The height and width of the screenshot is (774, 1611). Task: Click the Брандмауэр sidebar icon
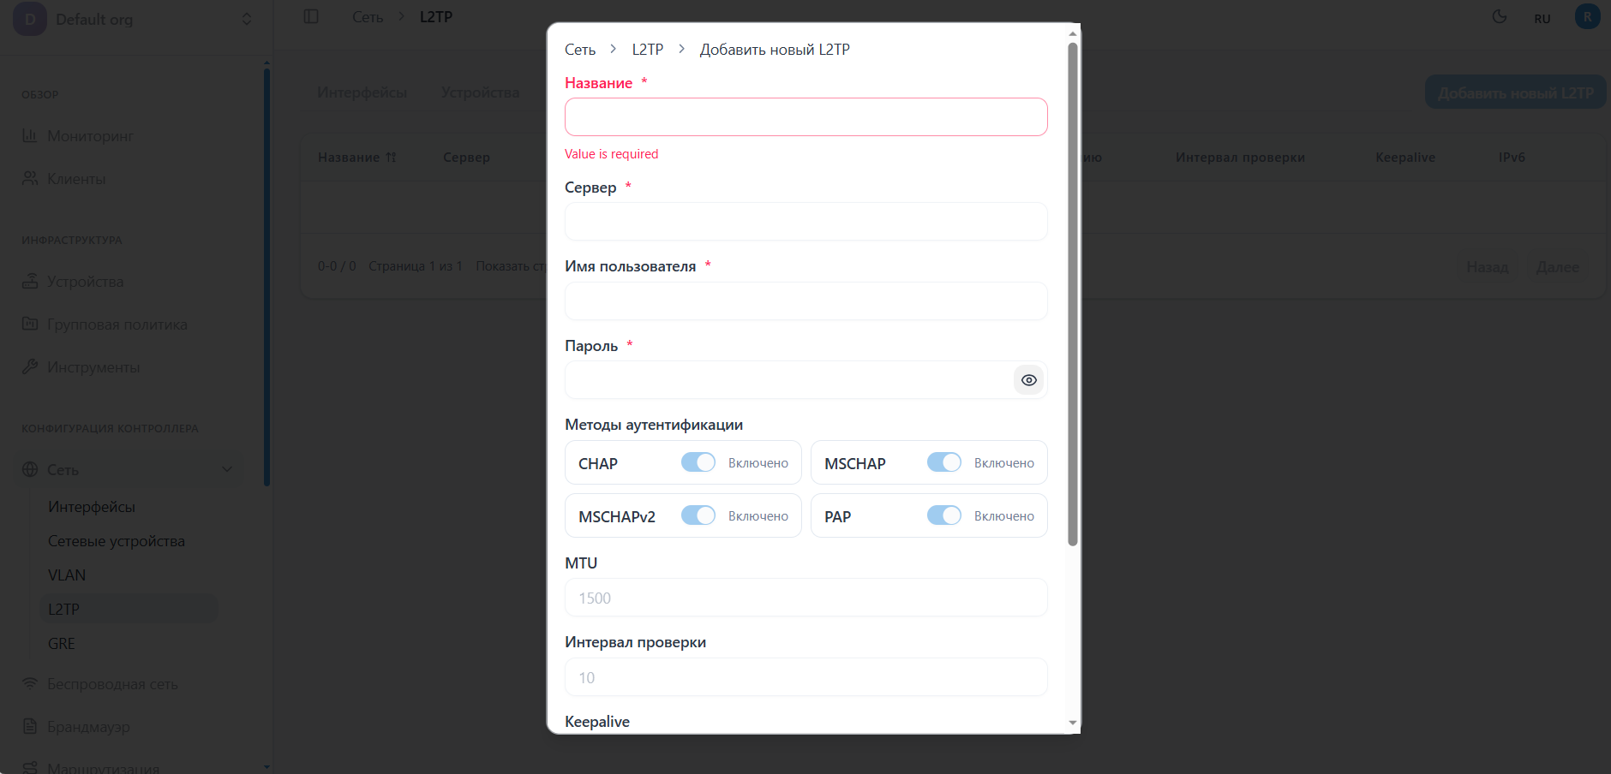coord(30,726)
